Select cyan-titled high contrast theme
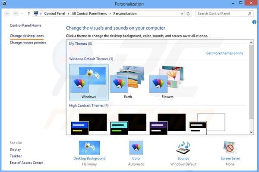This screenshot has width=259, height=172. [128, 124]
